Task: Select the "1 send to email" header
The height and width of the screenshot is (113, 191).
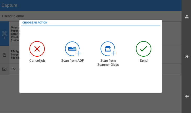Action: click(13, 16)
